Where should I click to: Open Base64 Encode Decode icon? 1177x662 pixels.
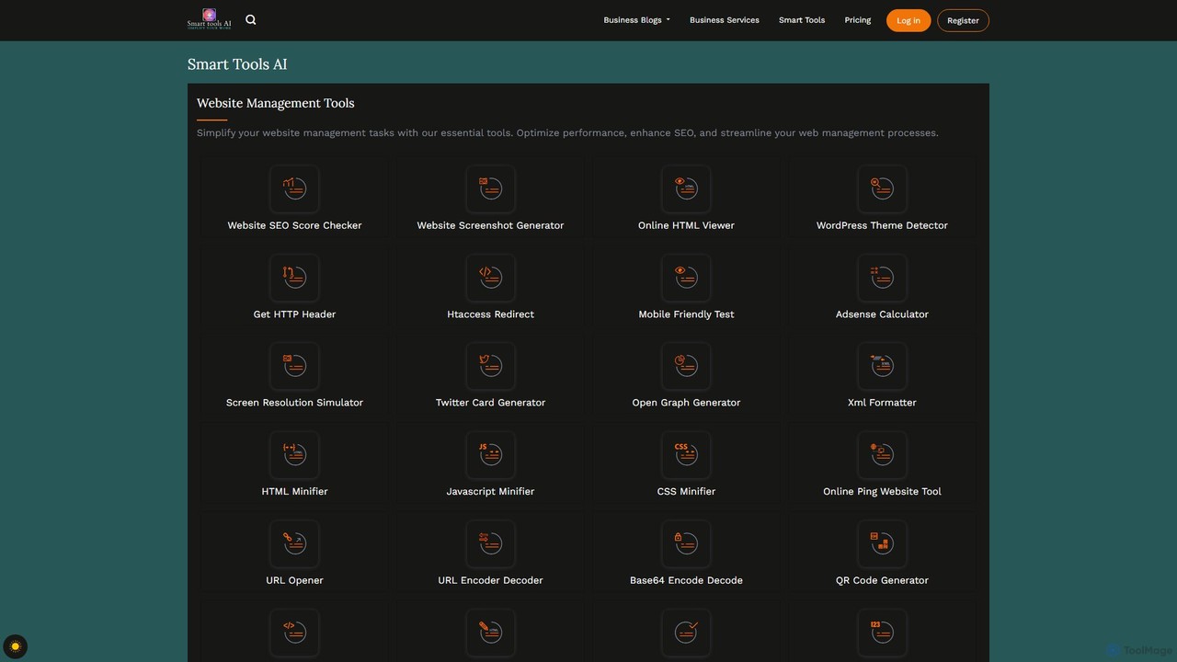[x=686, y=543]
